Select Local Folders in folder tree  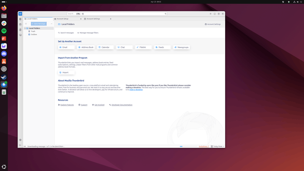tap(38, 28)
